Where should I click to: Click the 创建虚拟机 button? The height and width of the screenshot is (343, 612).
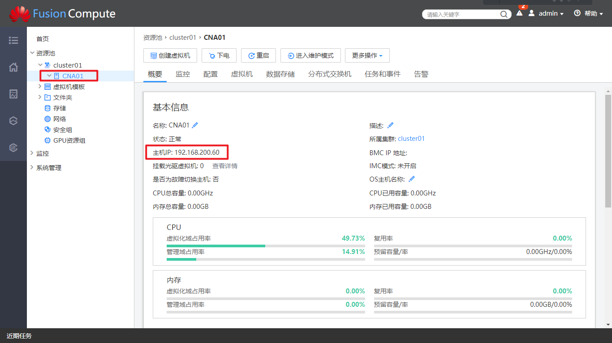tap(170, 55)
